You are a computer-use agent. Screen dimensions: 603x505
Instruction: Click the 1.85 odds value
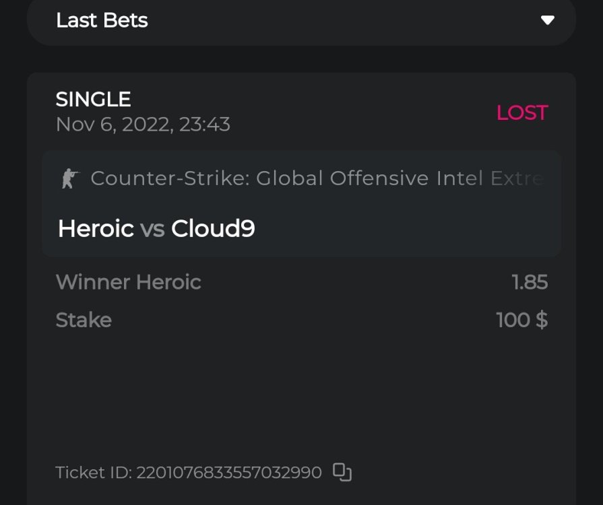pos(530,281)
